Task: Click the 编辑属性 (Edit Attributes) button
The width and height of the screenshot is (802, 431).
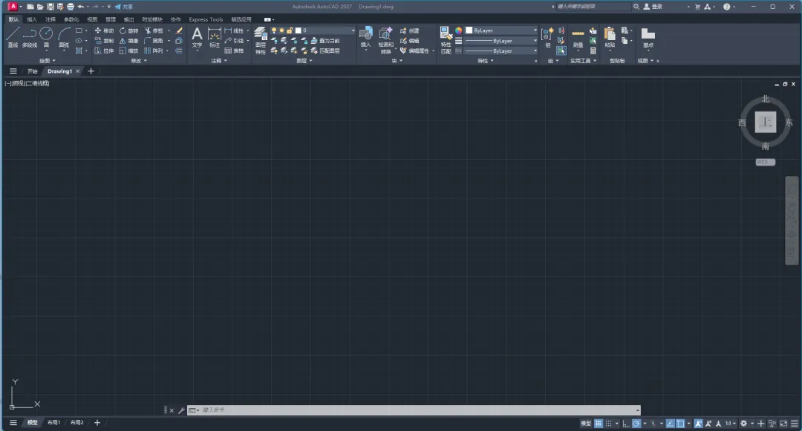Action: pos(415,51)
